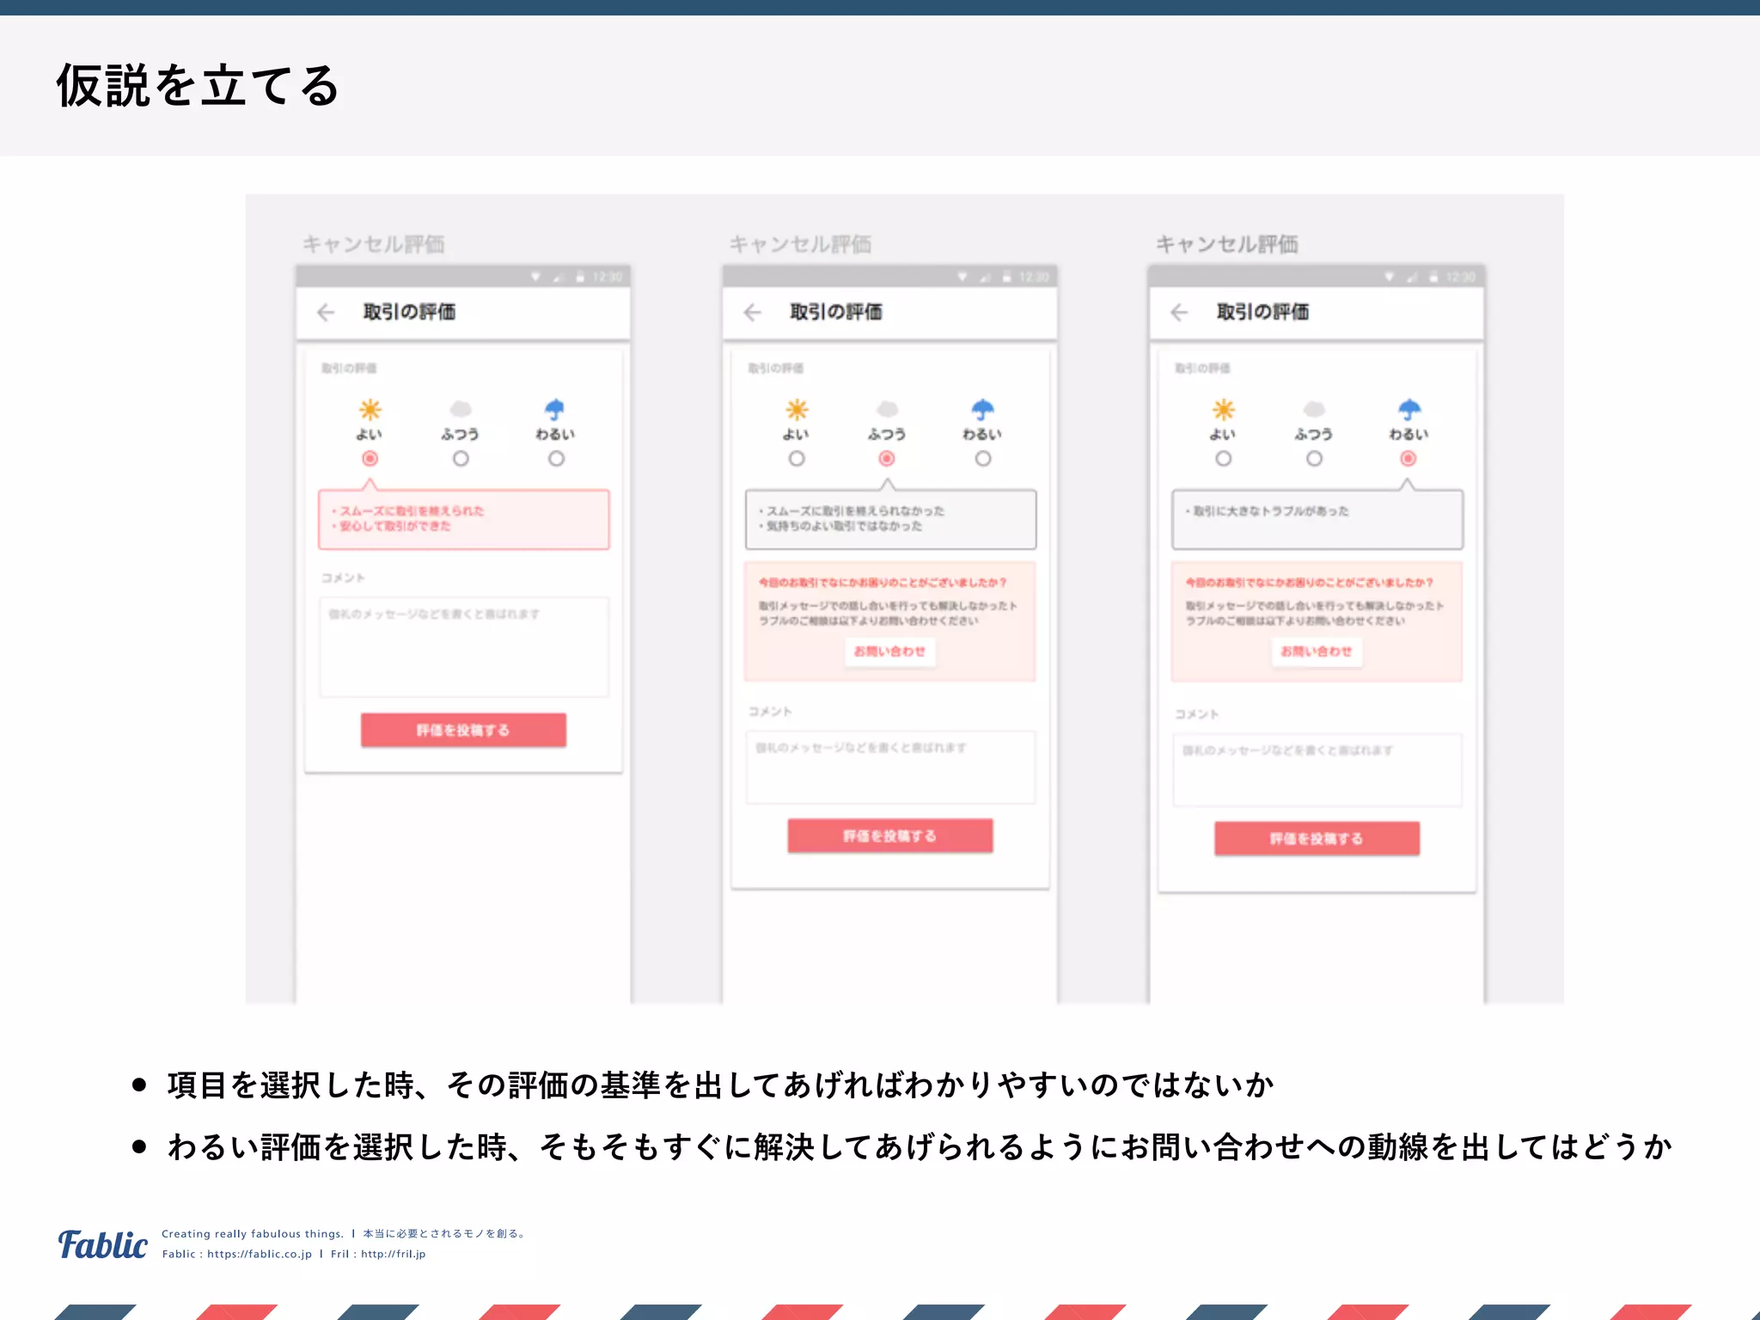The image size is (1760, 1320).
Task: Click 取引の評価 header in left mockup
Action: click(x=409, y=312)
